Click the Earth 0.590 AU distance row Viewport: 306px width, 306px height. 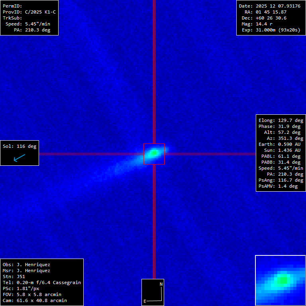click(281, 144)
